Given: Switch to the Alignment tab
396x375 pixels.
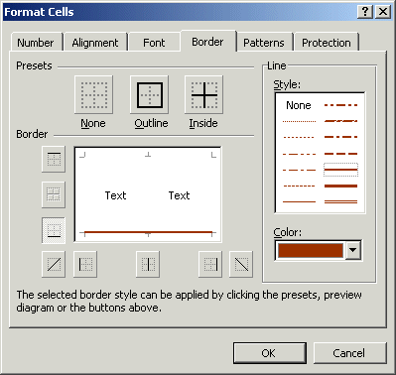Looking at the screenshot, I should tap(95, 43).
